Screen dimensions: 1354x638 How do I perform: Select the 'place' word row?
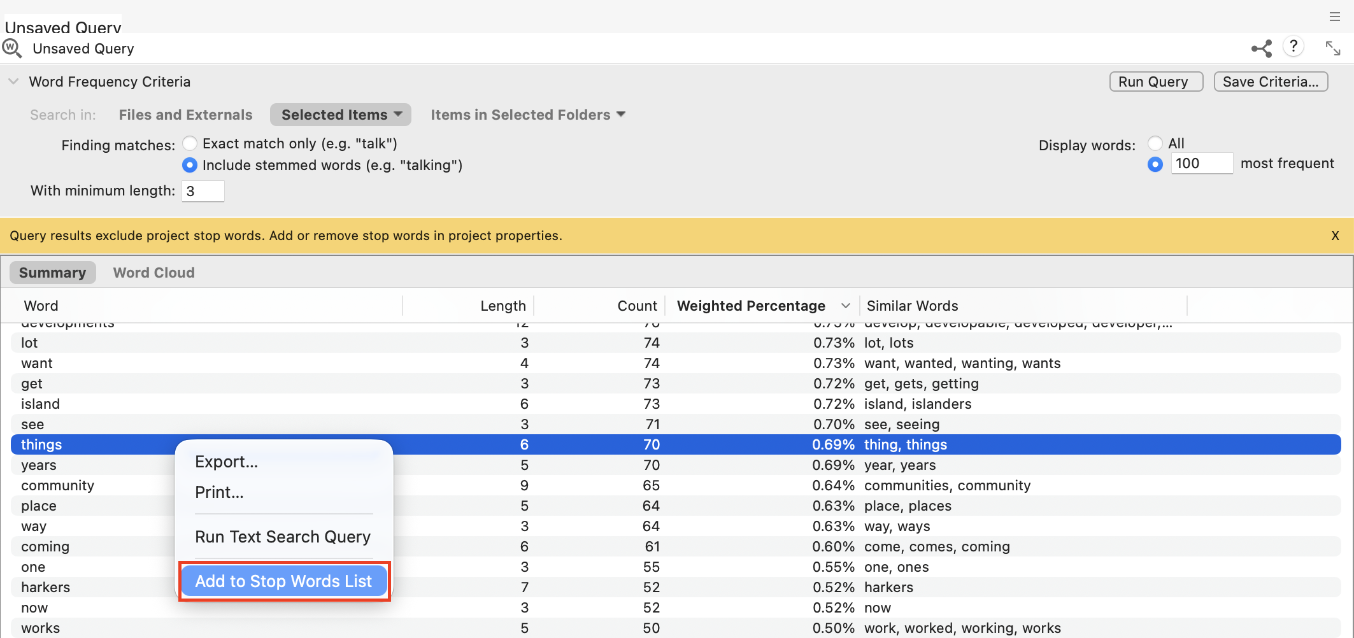tap(676, 506)
